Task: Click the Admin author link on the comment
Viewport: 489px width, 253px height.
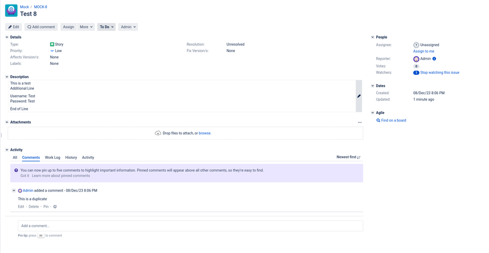Action: tap(28, 190)
